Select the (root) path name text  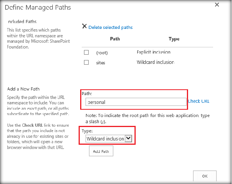point(102,52)
